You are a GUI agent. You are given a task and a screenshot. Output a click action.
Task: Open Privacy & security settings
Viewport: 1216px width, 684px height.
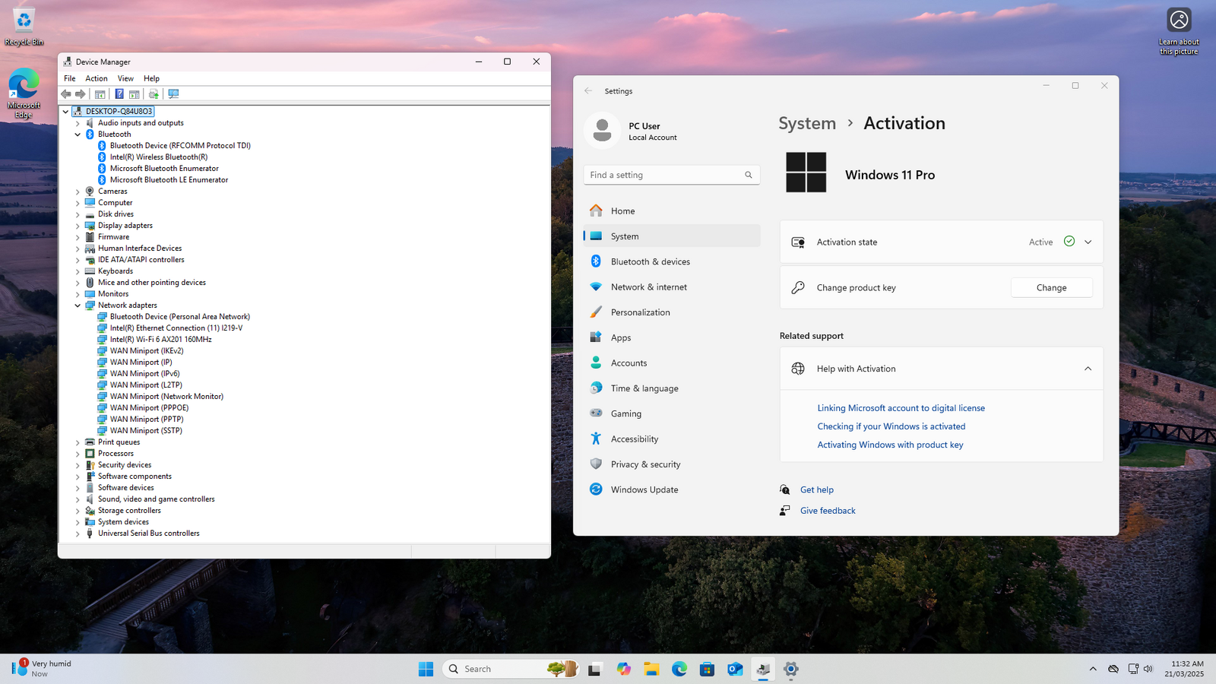[672, 464]
